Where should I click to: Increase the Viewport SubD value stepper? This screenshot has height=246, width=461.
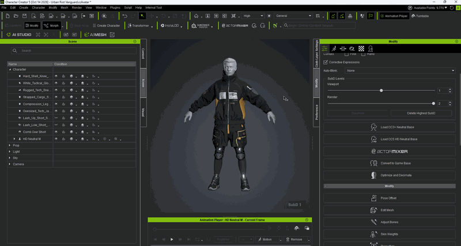pos(450,89)
